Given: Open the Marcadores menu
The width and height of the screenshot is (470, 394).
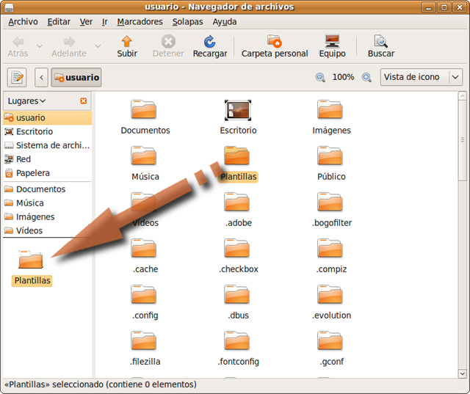Looking at the screenshot, I should pyautogui.click(x=140, y=21).
